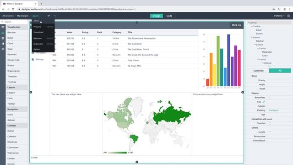Select Label in the tree
The height and width of the screenshot is (165, 293).
pos(259,30)
